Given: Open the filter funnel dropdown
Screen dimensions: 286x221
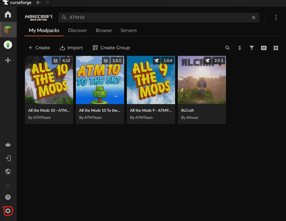Looking at the screenshot, I should [x=252, y=48].
